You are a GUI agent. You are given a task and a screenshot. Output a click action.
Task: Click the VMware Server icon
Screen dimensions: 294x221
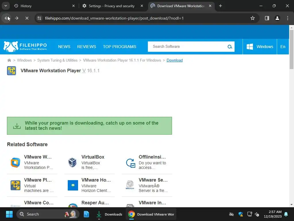point(130,185)
